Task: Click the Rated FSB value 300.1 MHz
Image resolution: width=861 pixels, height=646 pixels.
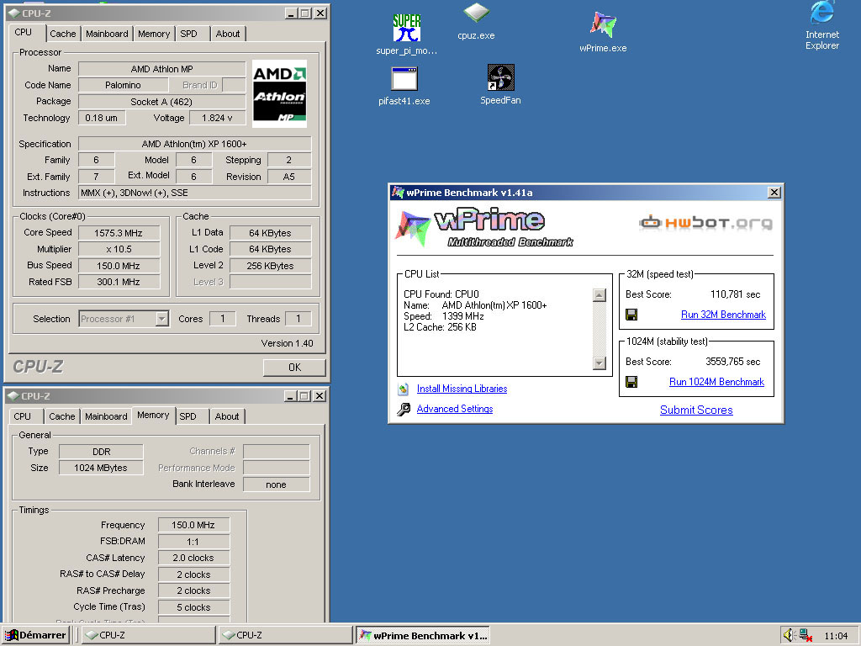Action: pyautogui.click(x=119, y=282)
